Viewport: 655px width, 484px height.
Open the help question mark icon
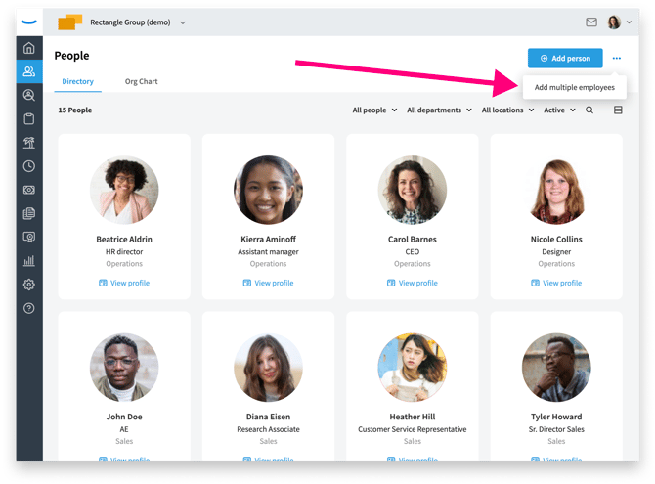coord(28,308)
